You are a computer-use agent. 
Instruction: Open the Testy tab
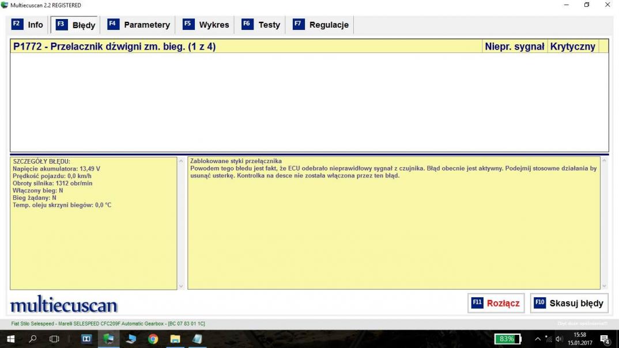click(261, 25)
